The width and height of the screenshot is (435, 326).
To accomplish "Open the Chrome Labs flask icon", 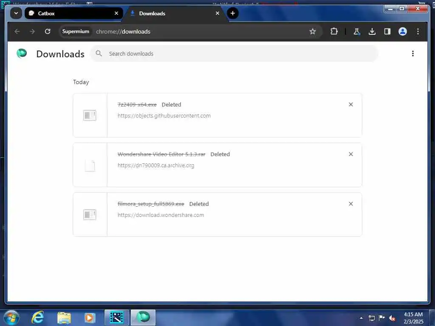I will click(357, 31).
